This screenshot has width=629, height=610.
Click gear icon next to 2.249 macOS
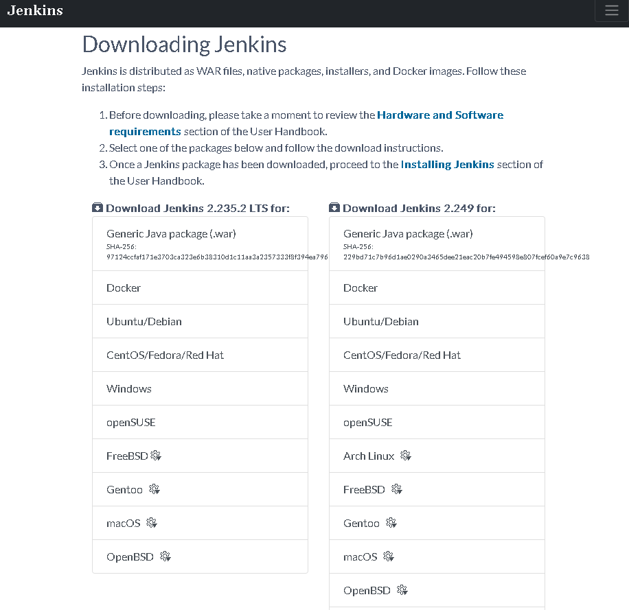(389, 556)
